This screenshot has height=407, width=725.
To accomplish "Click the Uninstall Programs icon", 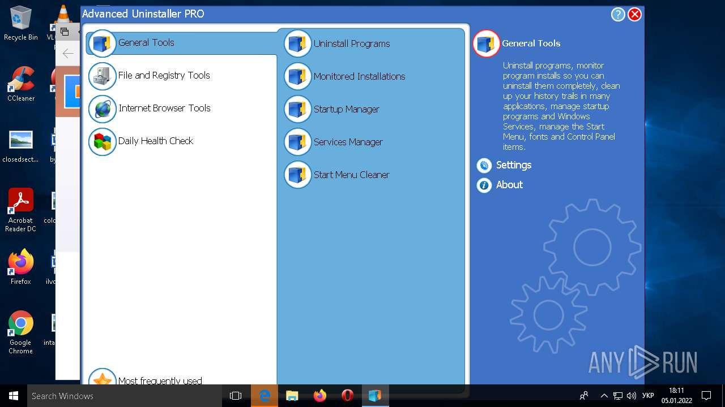I will pyautogui.click(x=298, y=44).
